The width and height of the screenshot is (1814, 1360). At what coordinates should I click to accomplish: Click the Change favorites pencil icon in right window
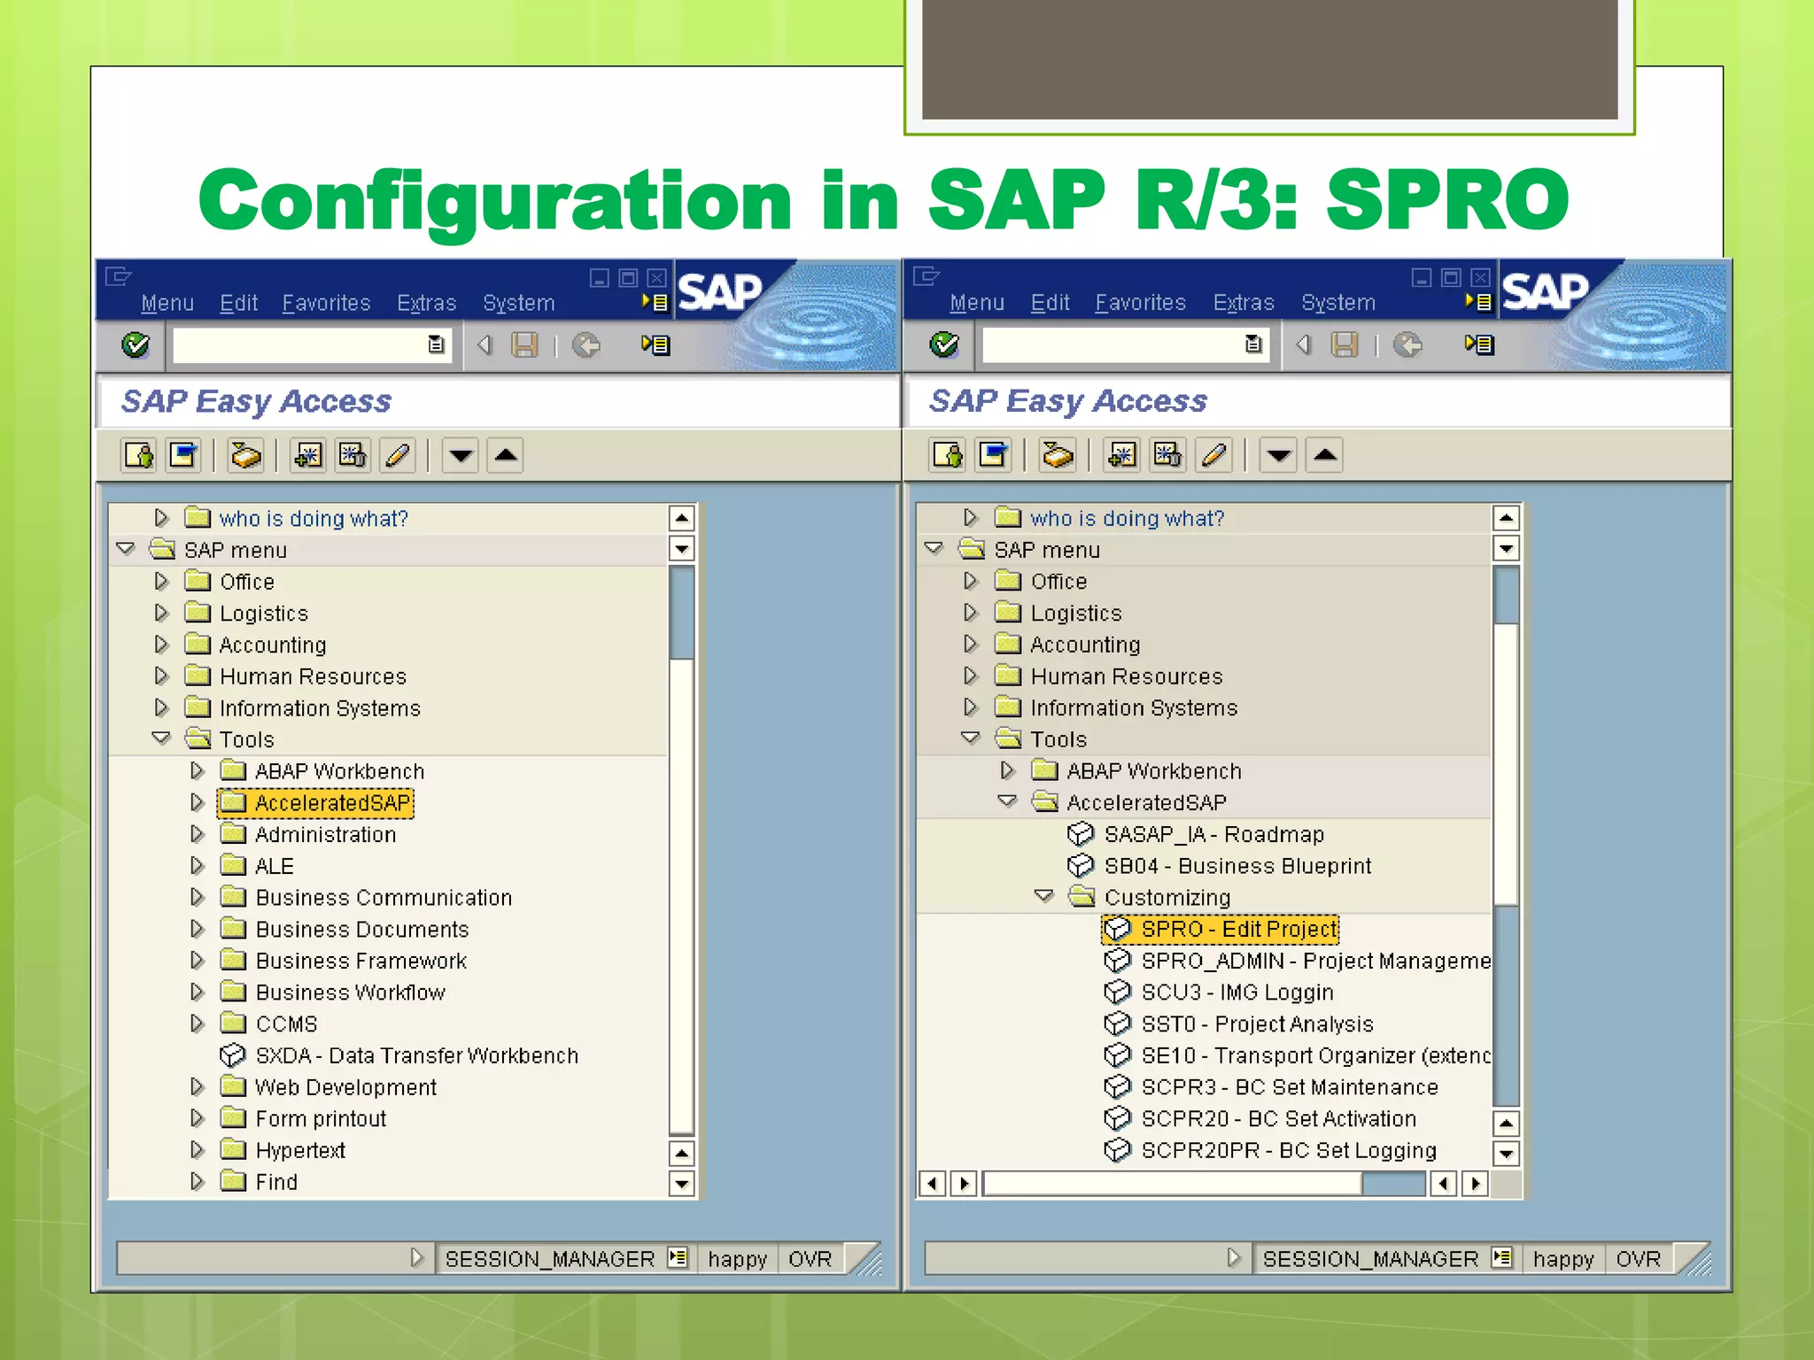coord(1214,456)
